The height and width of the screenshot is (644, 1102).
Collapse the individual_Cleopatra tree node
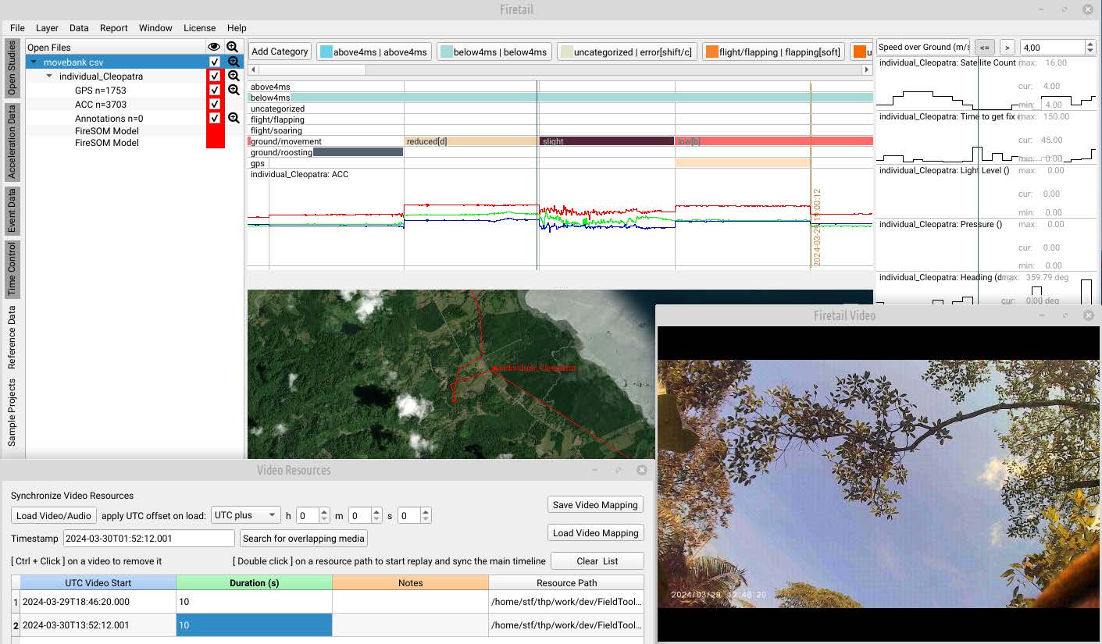pos(50,76)
